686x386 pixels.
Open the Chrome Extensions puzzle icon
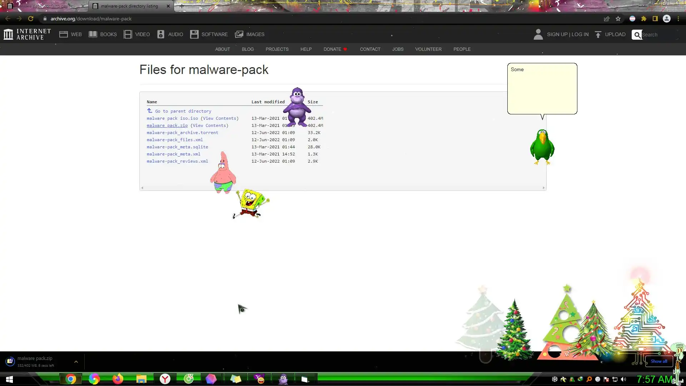coord(644,19)
